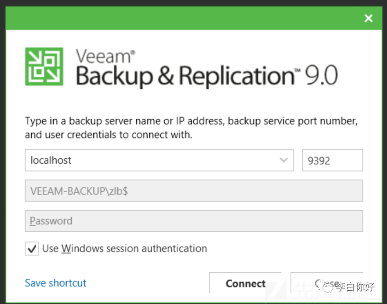Click the green Veeam logo icon
The height and width of the screenshot is (304, 387).
[x=44, y=66]
